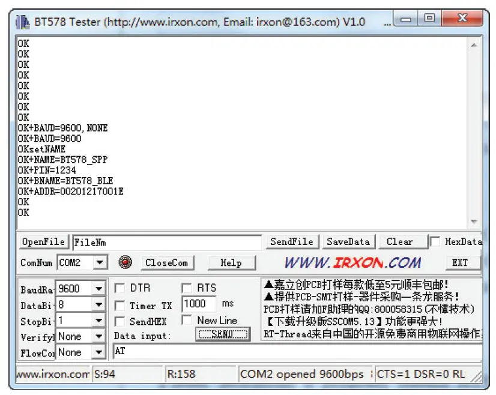Enable the RTS signal checkbox
Viewport: 496px width, 395px height.
point(187,288)
